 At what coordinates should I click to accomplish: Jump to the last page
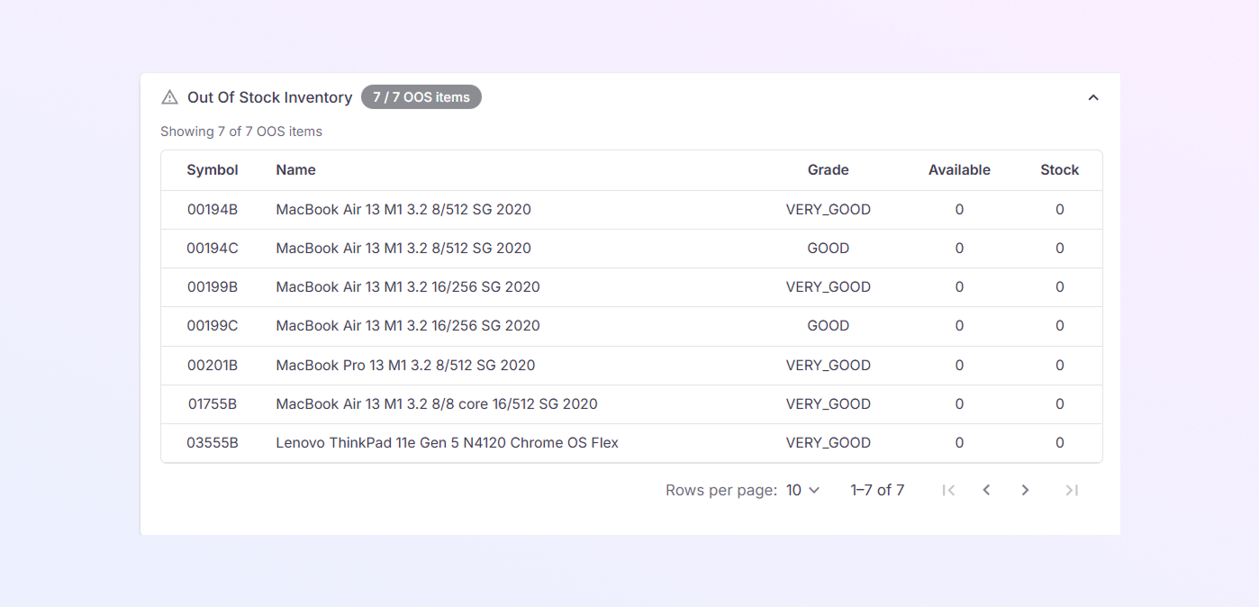[x=1072, y=490]
